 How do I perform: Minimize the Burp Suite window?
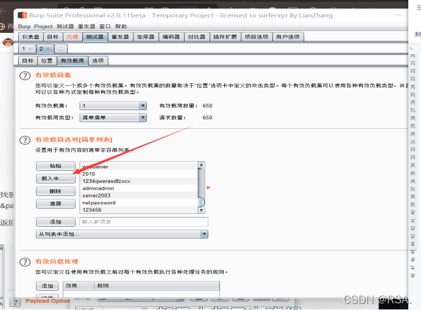click(398, 15)
